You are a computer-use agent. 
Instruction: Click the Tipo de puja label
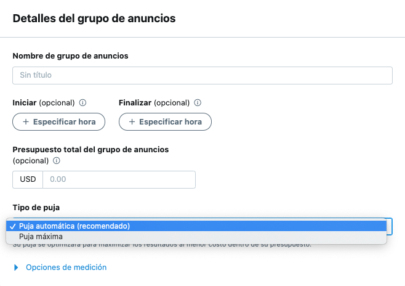pyautogui.click(x=36, y=207)
